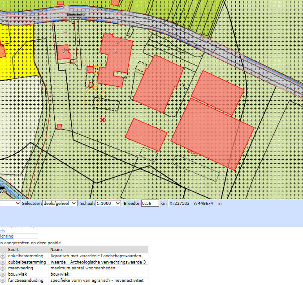Screen dimensions: 303x285
Task: Select 'Agrarisch met waarden - Landschapswaarden' cell
Action: [98, 256]
